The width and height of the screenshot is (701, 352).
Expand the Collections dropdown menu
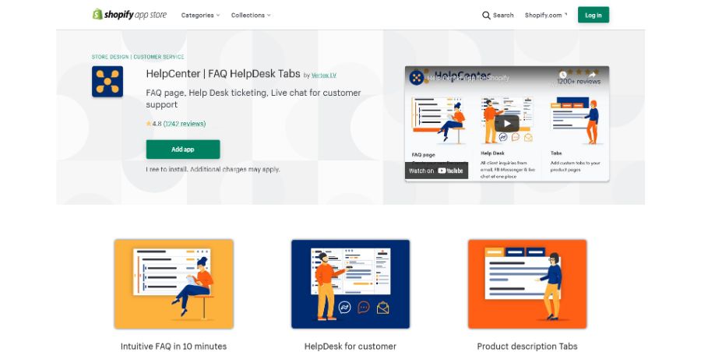click(x=251, y=16)
